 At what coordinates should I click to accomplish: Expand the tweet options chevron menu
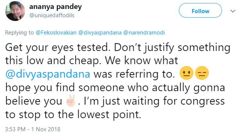tap(233, 11)
